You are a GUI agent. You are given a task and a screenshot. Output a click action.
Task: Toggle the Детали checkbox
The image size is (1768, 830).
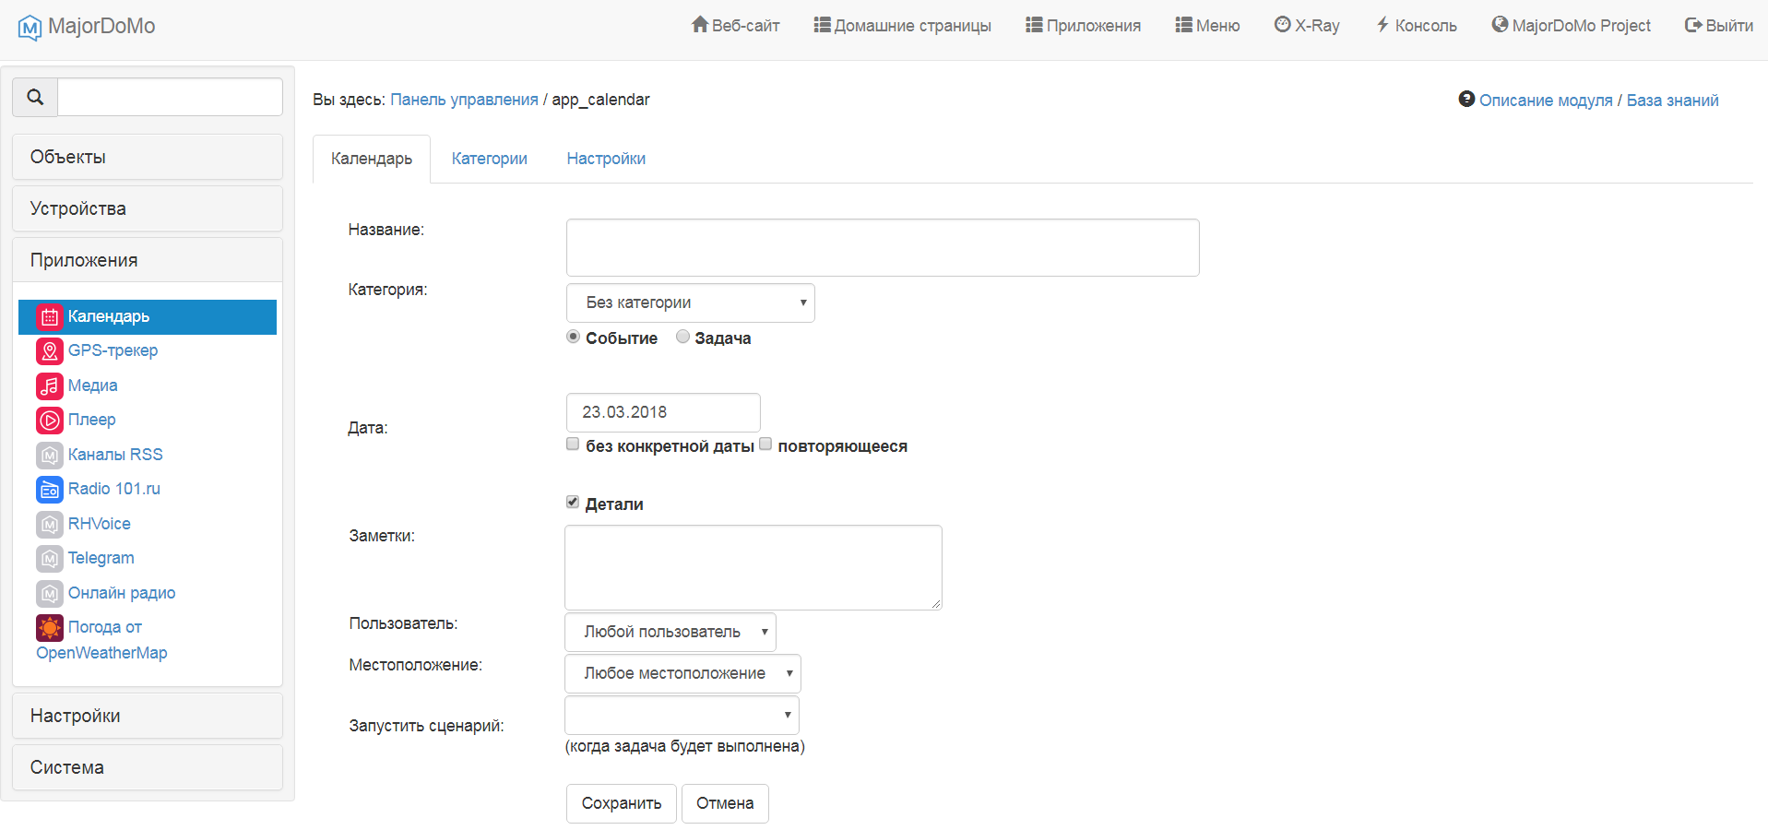(573, 503)
